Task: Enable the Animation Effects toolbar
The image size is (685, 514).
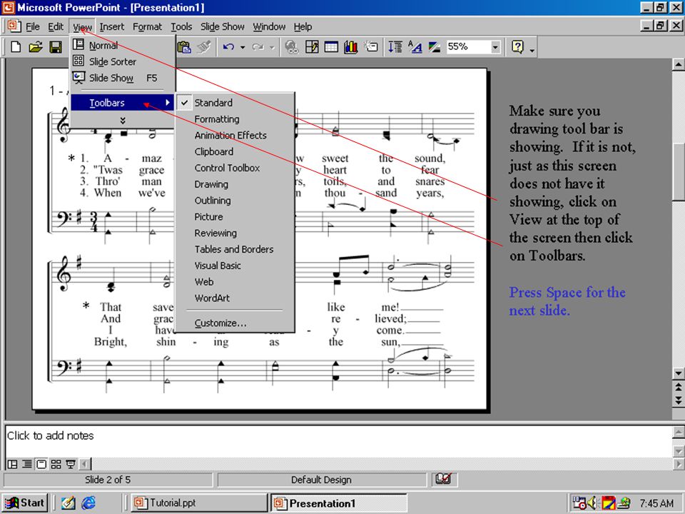Action: click(235, 135)
